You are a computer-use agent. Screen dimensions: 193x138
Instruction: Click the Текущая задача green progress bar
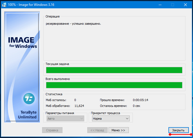point(114,70)
